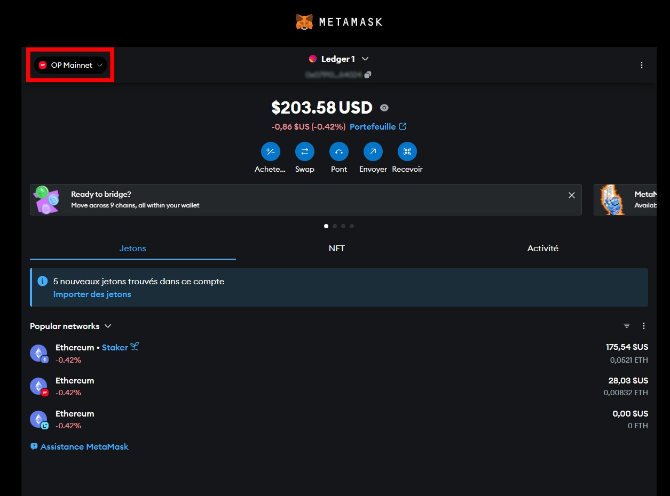Open the Ledger 1 account picker
This screenshot has height=496, width=670.
(x=339, y=59)
